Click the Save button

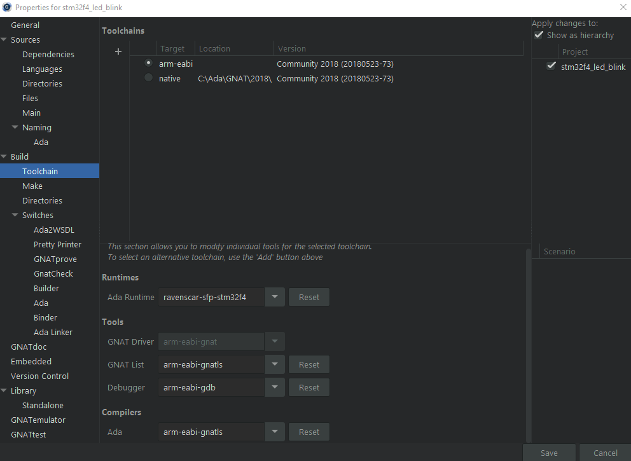pos(548,453)
